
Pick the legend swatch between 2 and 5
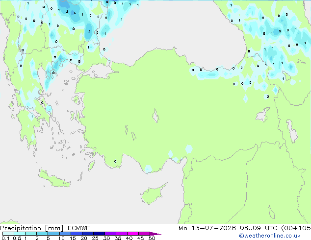[42, 234]
